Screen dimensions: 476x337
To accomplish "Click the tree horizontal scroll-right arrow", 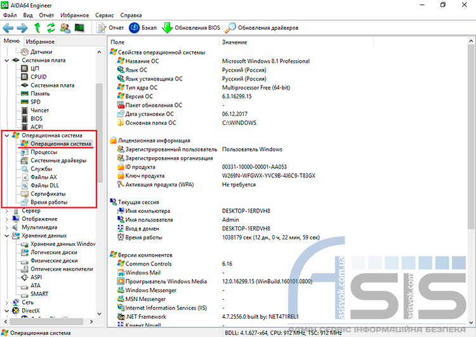I will [x=91, y=322].
